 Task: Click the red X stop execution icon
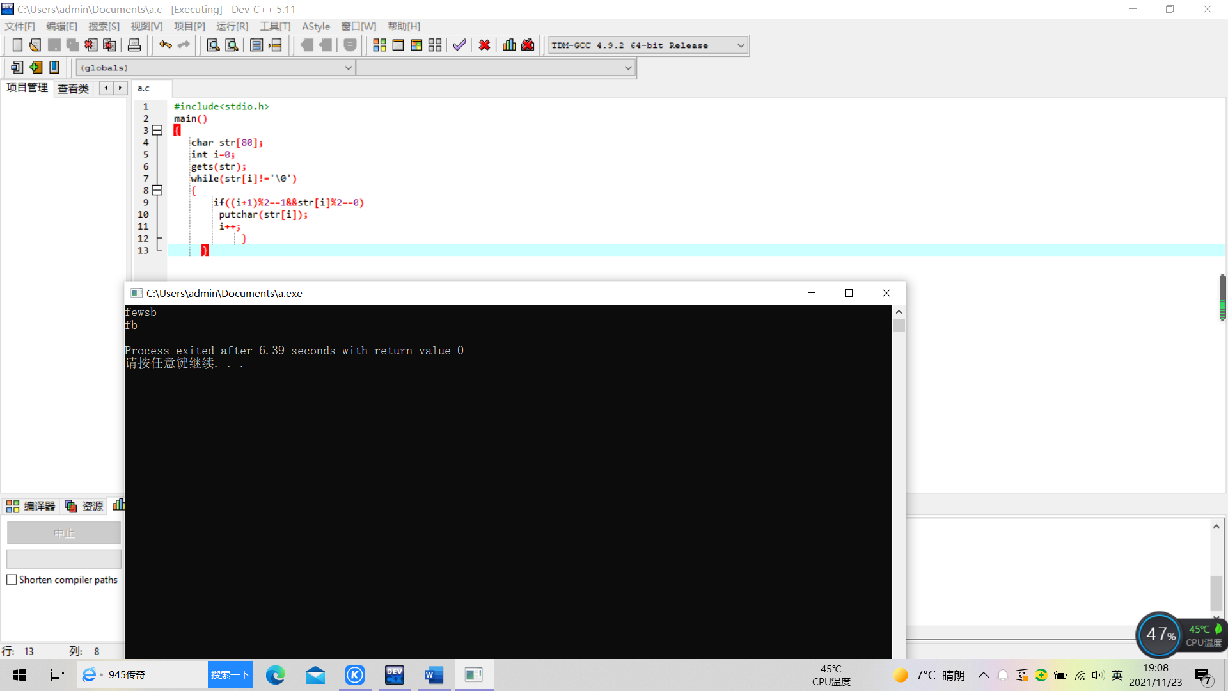coord(484,45)
